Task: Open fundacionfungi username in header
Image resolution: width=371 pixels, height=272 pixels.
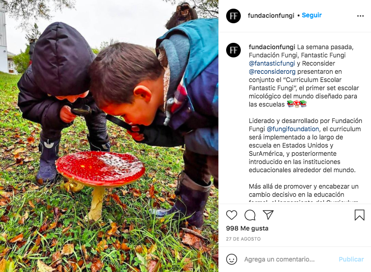Action: pos(271,15)
